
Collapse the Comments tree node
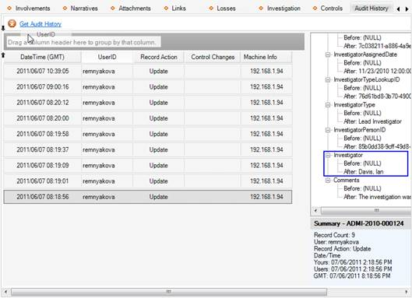click(x=328, y=180)
